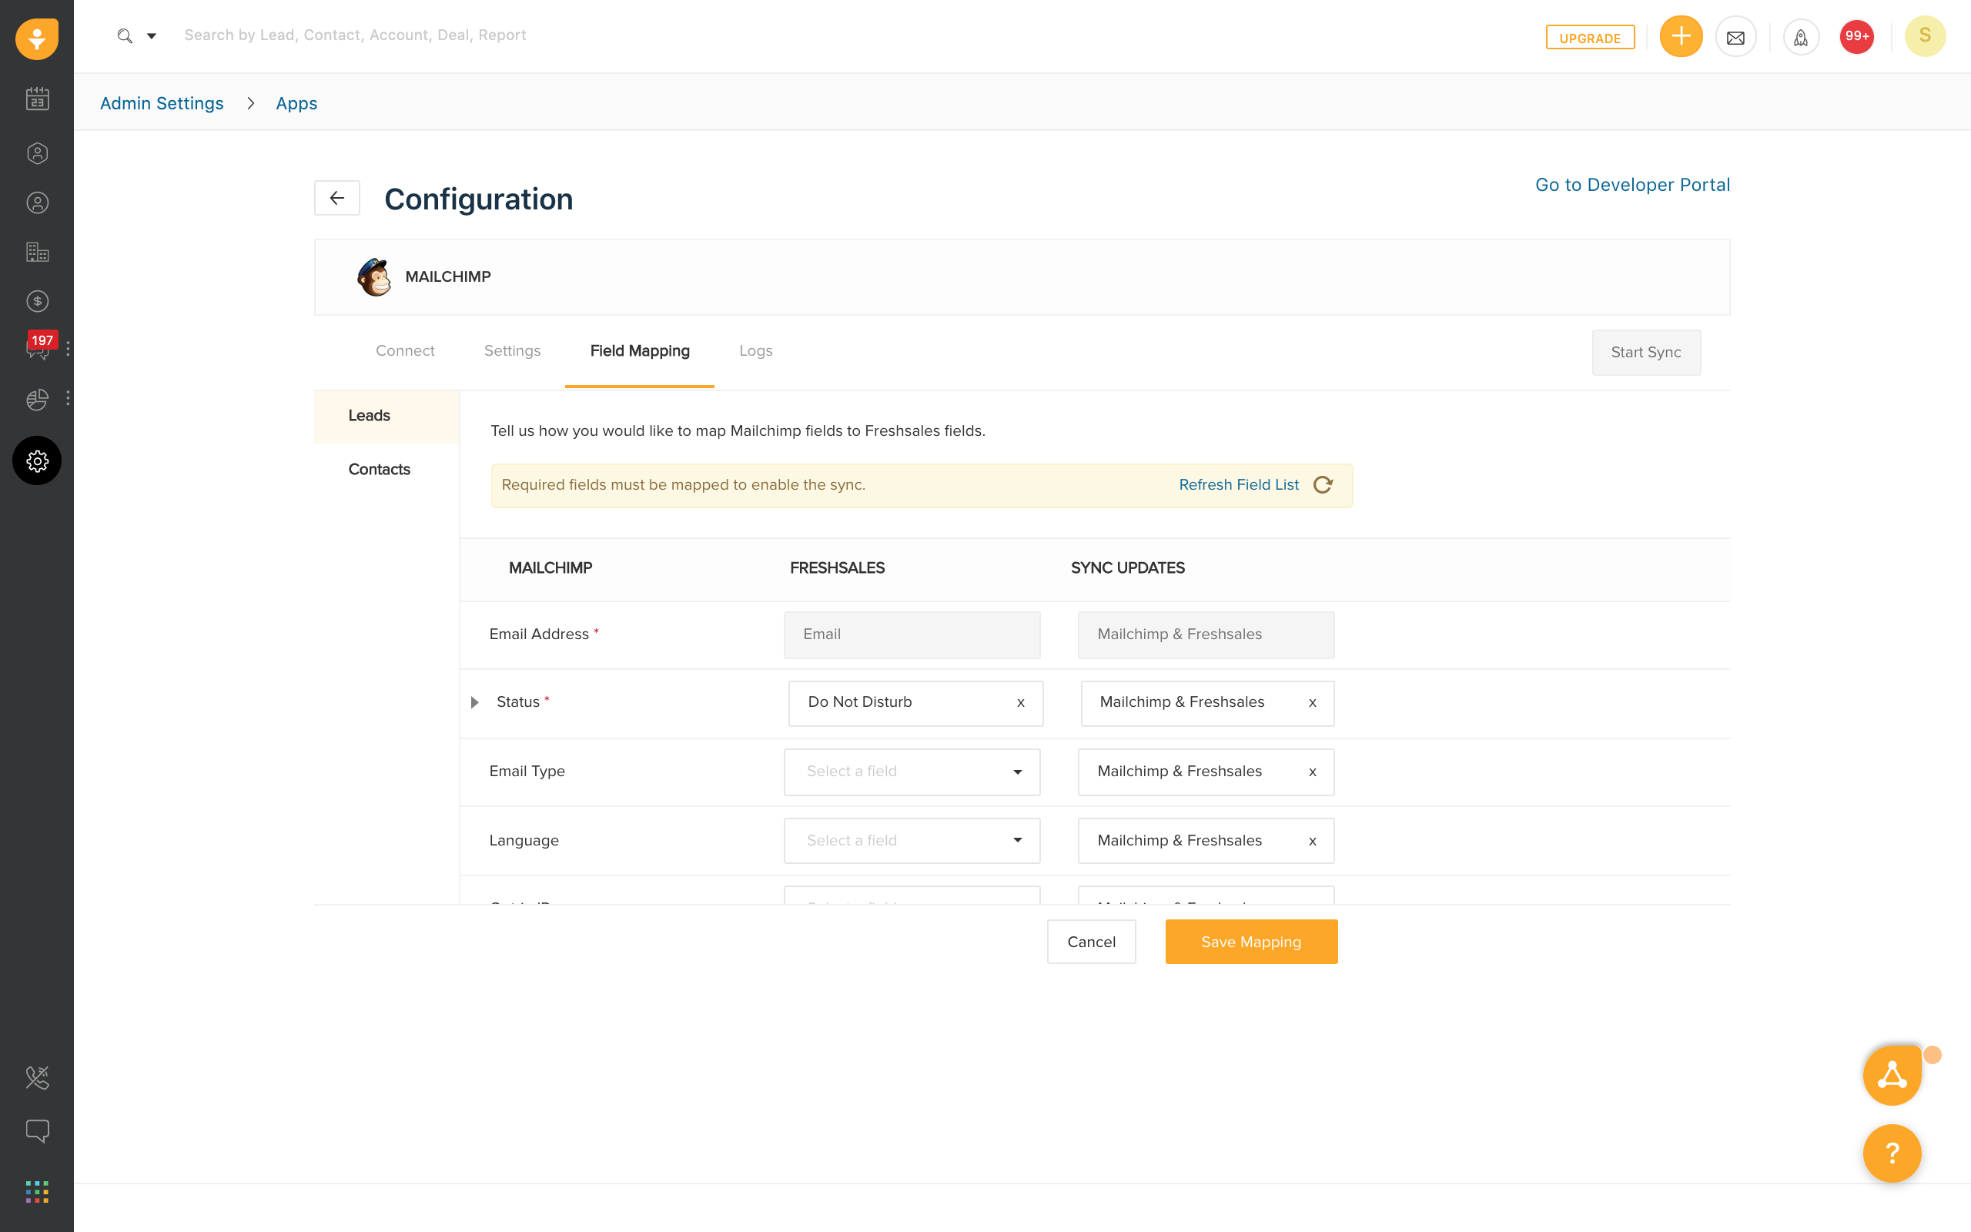Select the Field Mapping tab

pyautogui.click(x=639, y=351)
